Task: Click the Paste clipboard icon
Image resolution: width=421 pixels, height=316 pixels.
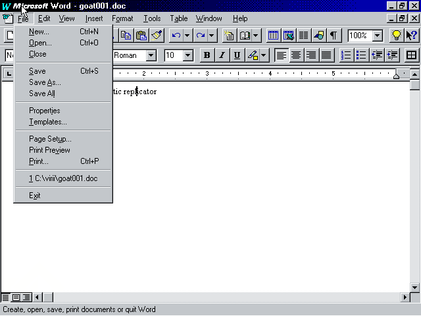Action: (x=141, y=36)
